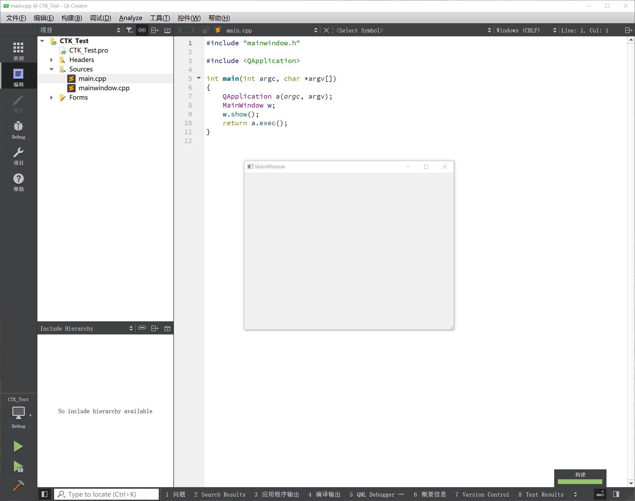Open the Analyze menu
The image size is (635, 501).
tap(130, 18)
